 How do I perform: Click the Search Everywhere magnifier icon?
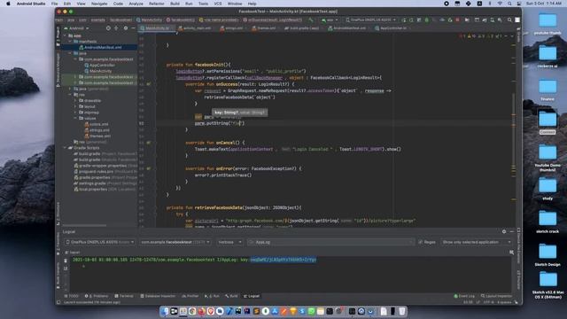tap(509, 19)
